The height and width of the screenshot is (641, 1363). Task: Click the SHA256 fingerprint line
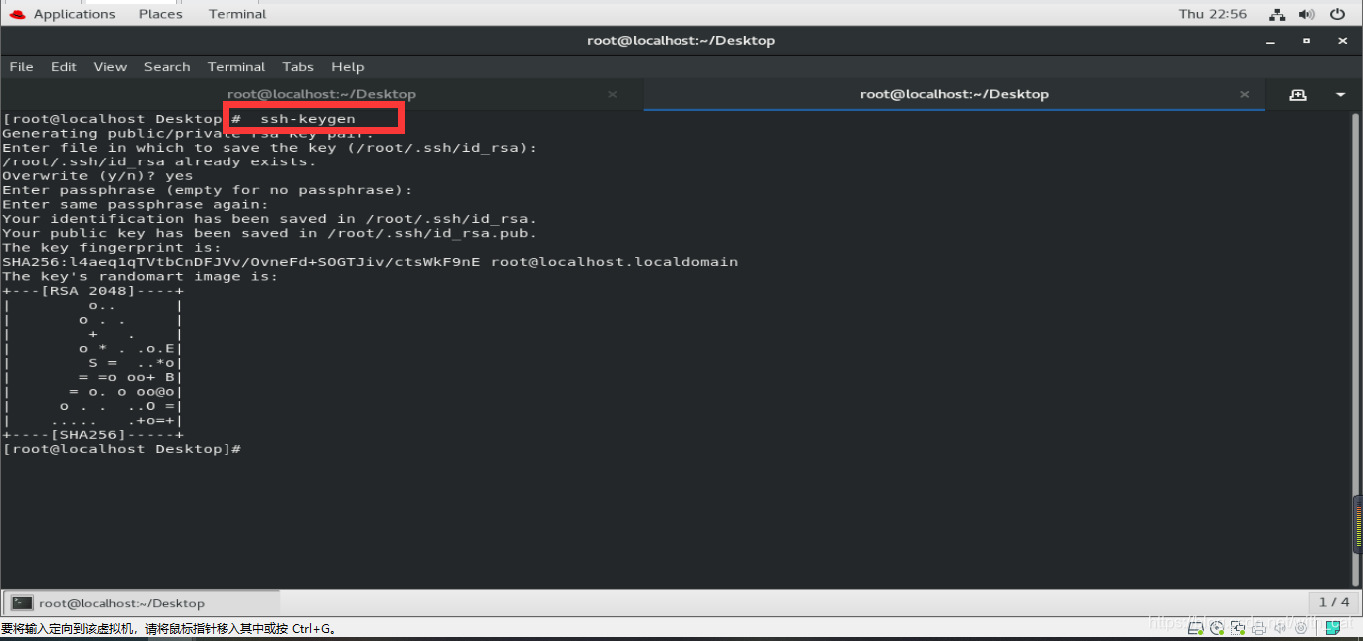click(x=370, y=262)
